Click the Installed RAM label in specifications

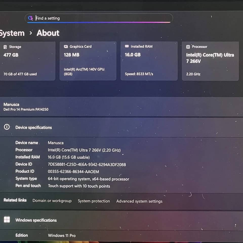(28, 157)
